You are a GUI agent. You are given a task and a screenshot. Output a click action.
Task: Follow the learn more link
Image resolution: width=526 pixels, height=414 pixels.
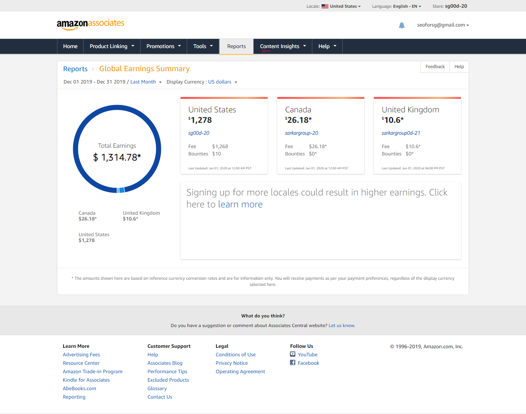[x=240, y=204]
